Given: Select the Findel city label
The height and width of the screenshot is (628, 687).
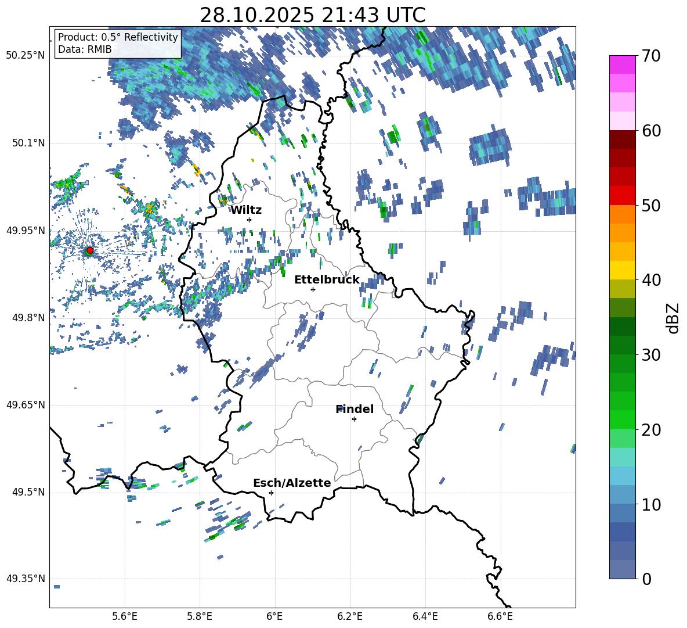Looking at the screenshot, I should tap(355, 409).
